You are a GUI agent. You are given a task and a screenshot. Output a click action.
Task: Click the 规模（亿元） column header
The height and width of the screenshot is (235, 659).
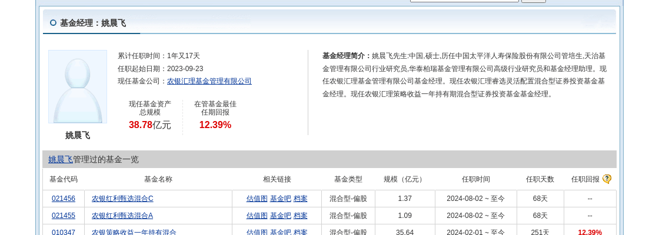coord(404,179)
